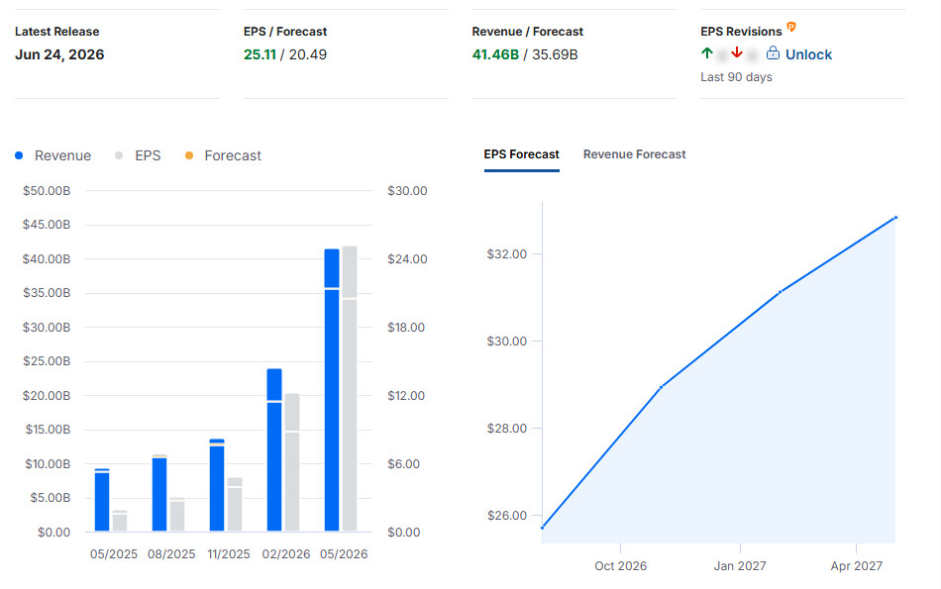Click the '$40.00B' axis label
The width and height of the screenshot is (941, 589).
tap(47, 259)
